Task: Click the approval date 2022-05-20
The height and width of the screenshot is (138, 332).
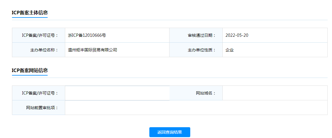Action: [237, 35]
